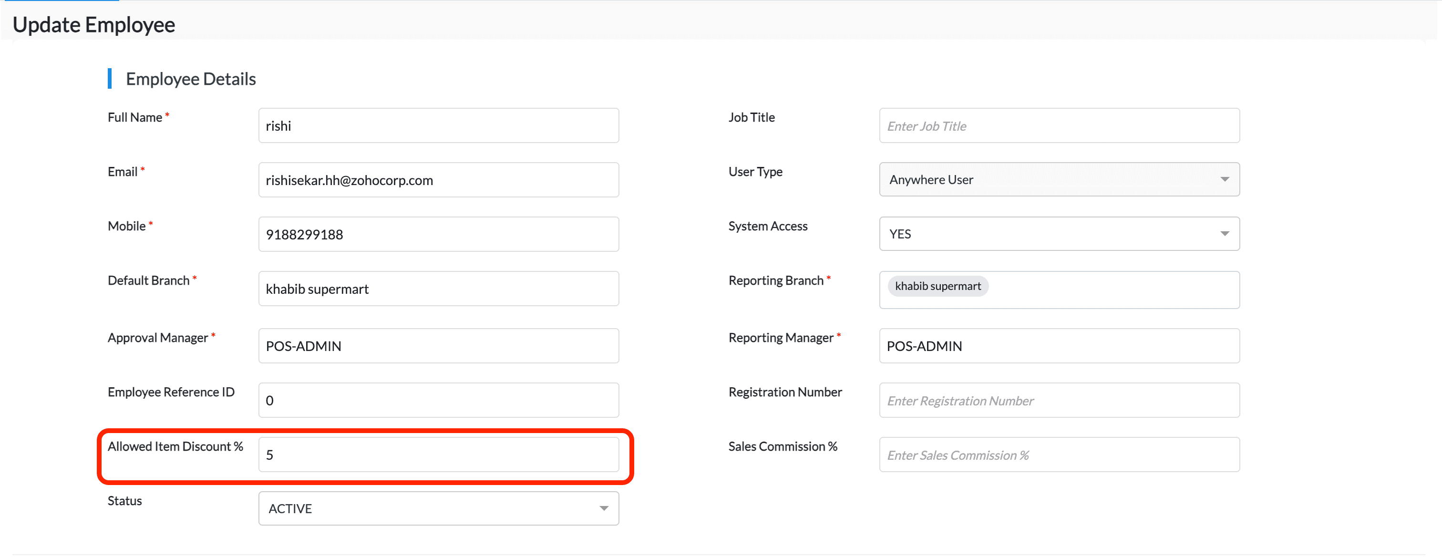Click the Reporting Manager field
The width and height of the screenshot is (1442, 558).
pos(1059,345)
